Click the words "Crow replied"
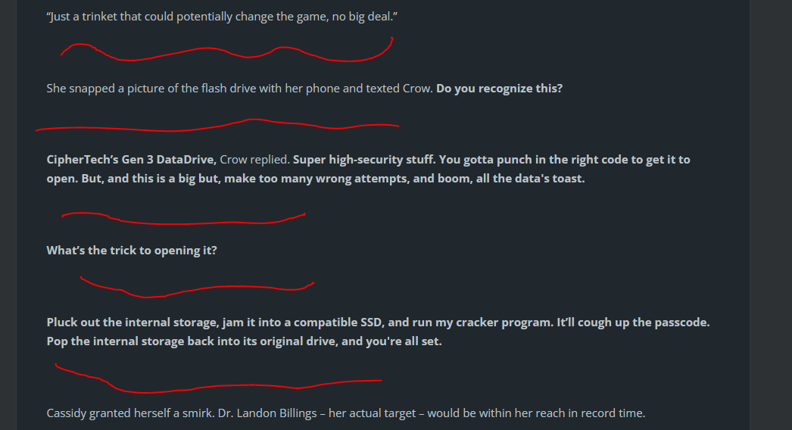This screenshot has height=430, width=792. pyautogui.click(x=253, y=160)
